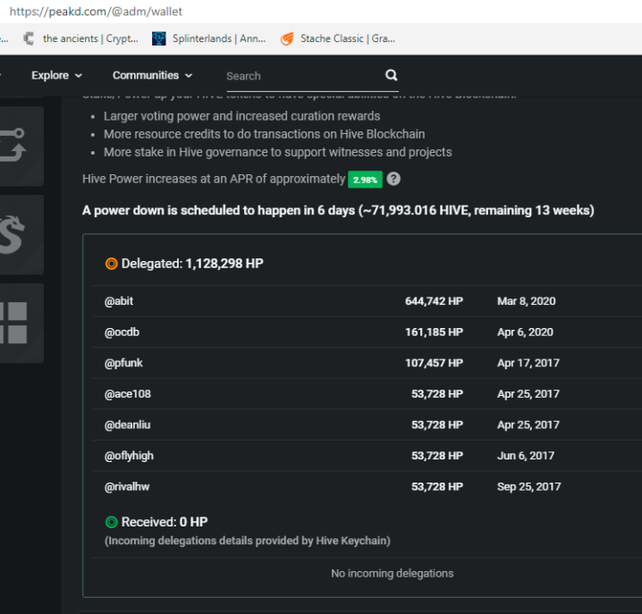Select 'Larger voting power' bullet text
Viewport: 642px width, 614px height.
point(241,116)
